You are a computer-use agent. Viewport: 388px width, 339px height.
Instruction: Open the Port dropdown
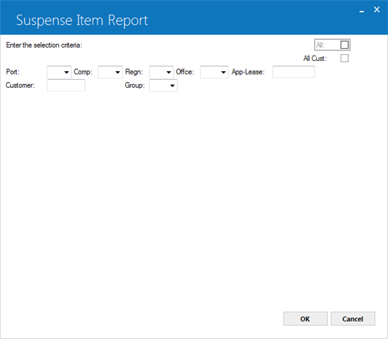66,72
